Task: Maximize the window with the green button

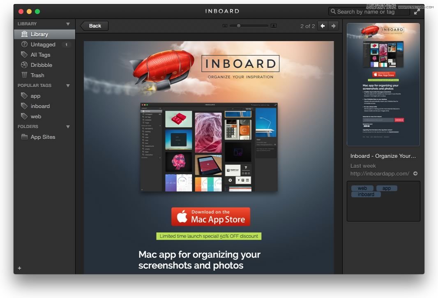Action: point(37,12)
